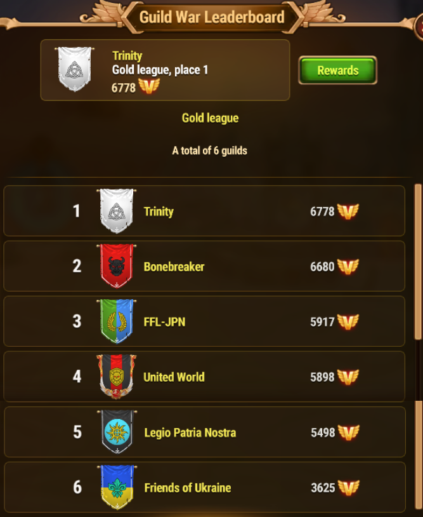
Task: Select the Trinity banner in rank 1 row
Action: pyautogui.click(x=117, y=211)
